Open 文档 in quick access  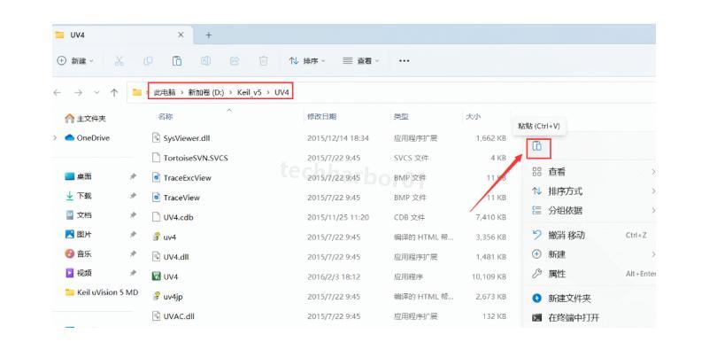pos(79,215)
